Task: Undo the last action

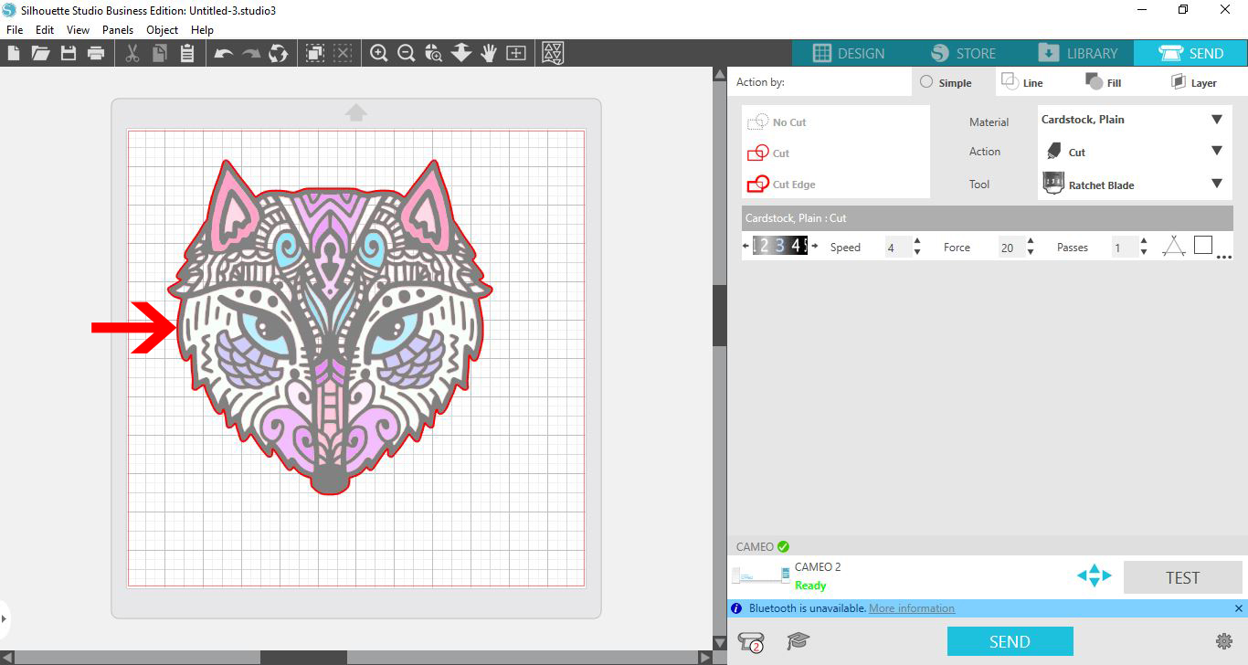Action: pyautogui.click(x=224, y=53)
